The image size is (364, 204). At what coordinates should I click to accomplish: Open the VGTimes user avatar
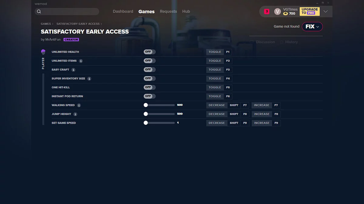pyautogui.click(x=277, y=11)
